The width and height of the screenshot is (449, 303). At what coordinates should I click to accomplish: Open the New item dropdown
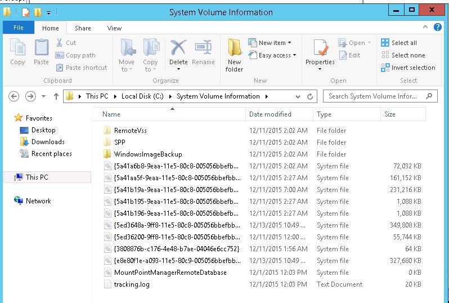(x=270, y=43)
